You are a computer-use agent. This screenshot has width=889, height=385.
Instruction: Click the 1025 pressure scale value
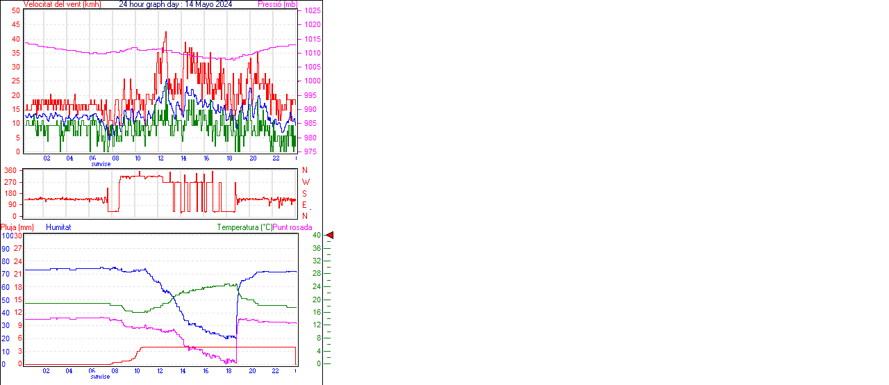click(x=312, y=11)
